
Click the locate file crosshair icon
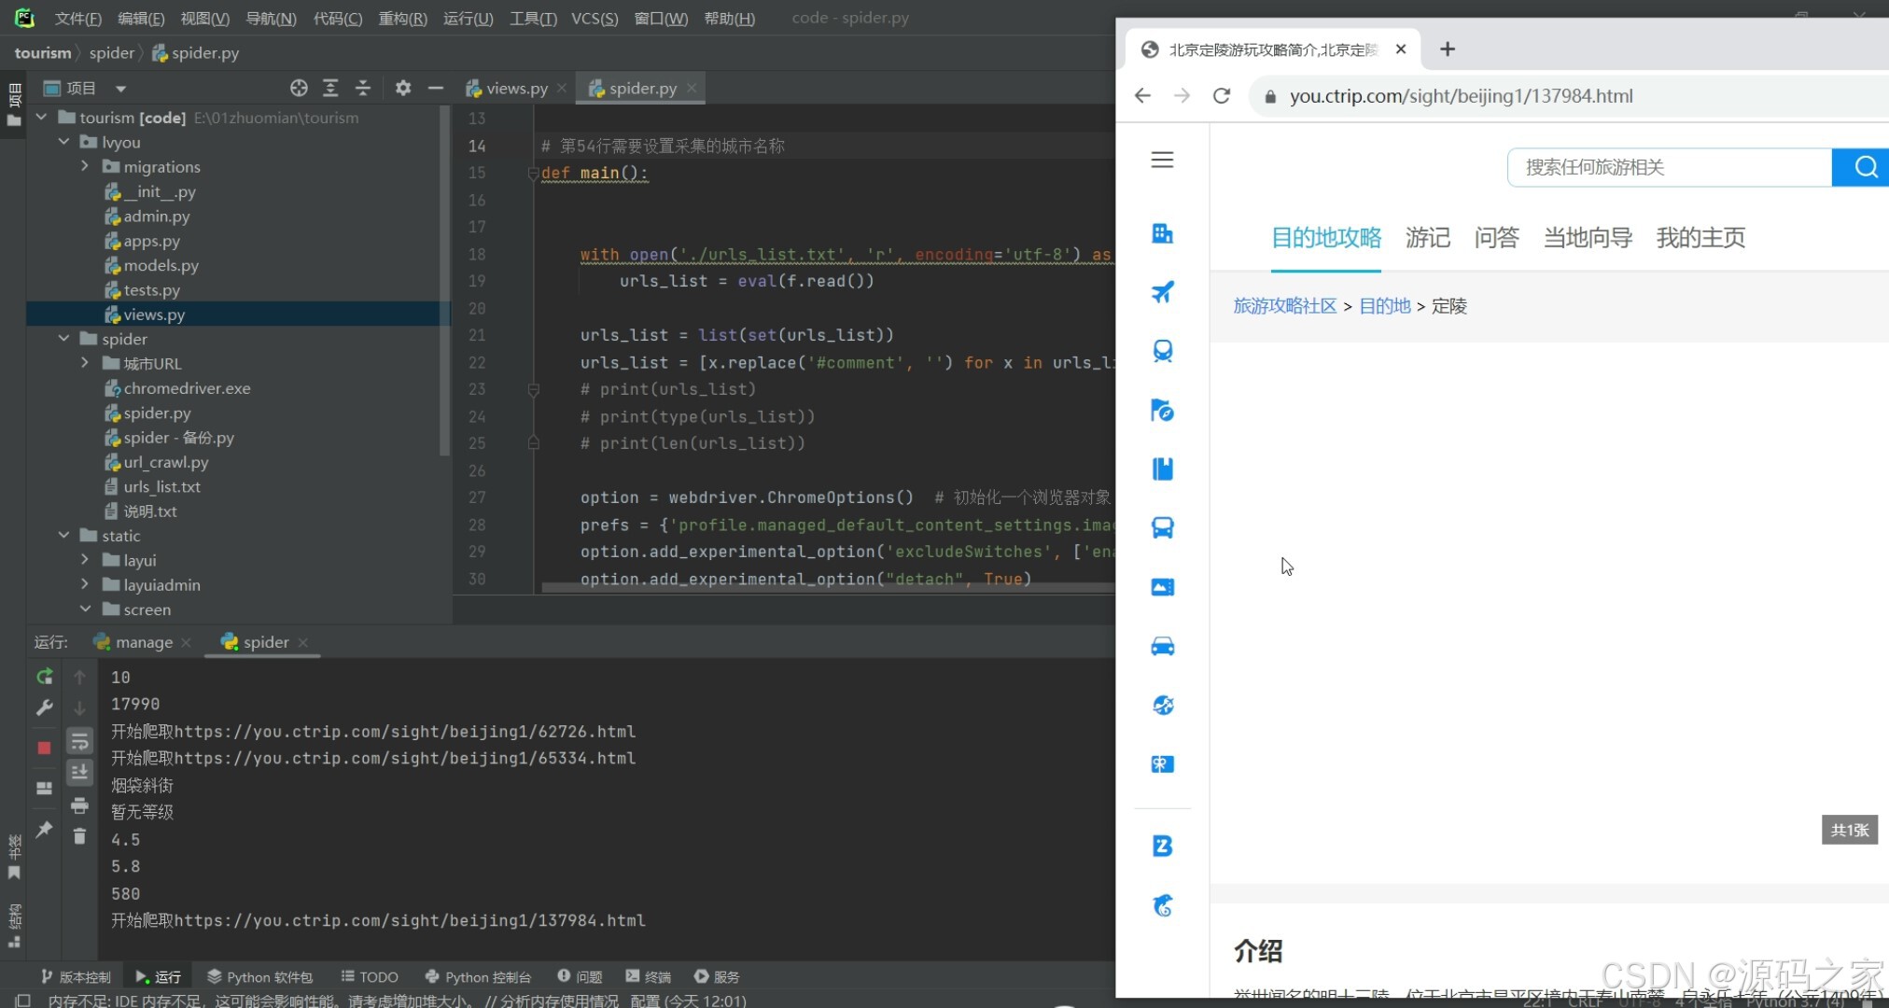point(299,88)
